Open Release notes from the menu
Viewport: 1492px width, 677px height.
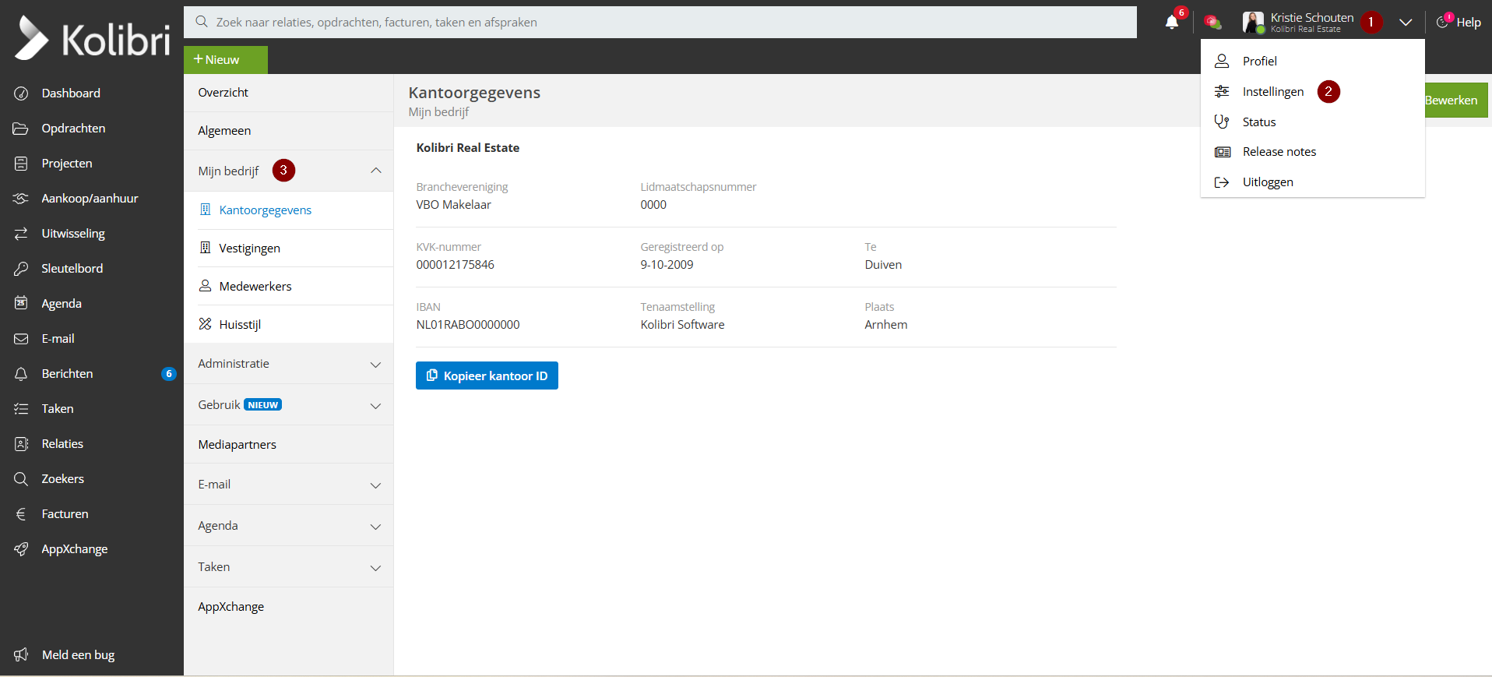tap(1279, 152)
